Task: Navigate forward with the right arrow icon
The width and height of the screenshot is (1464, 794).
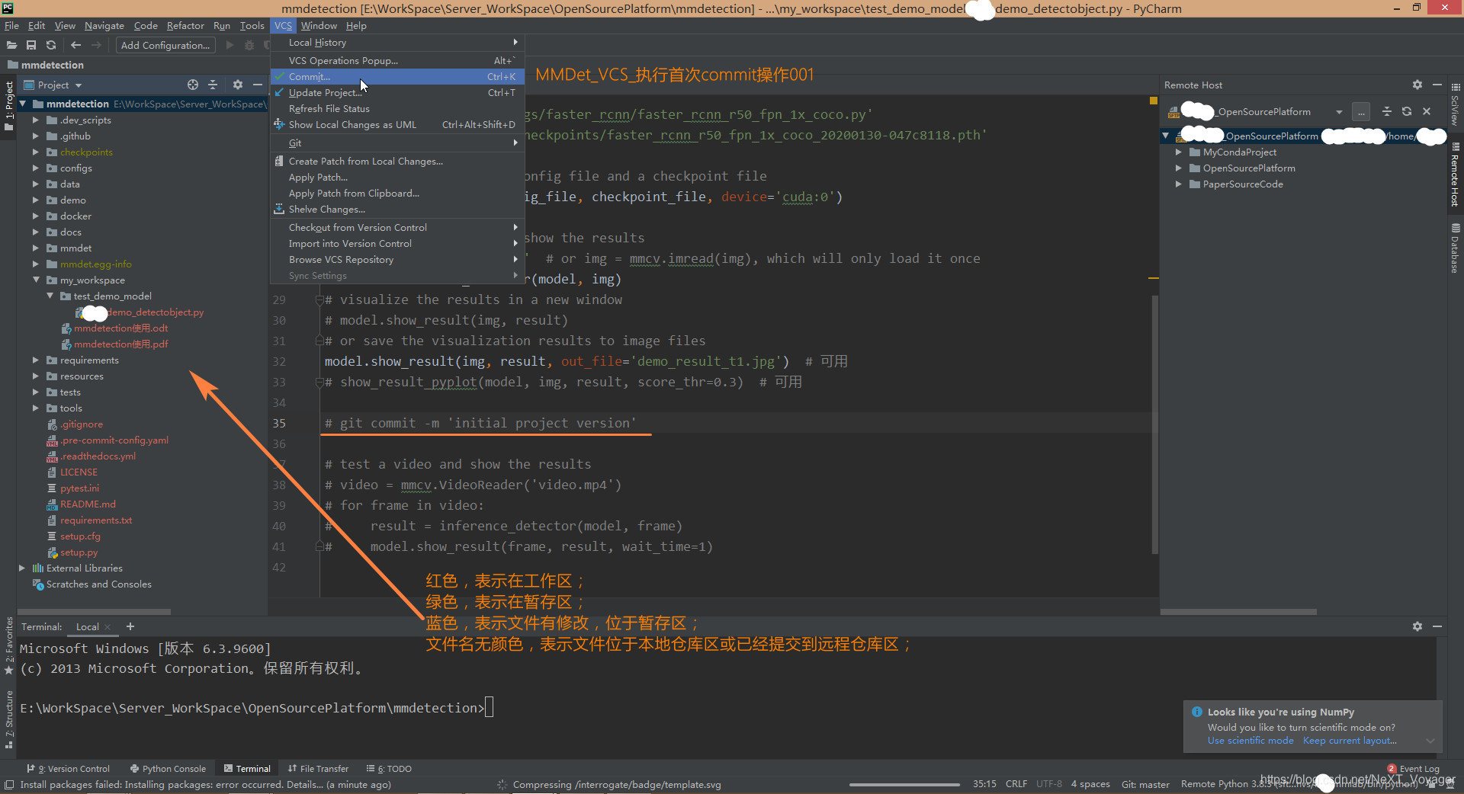Action: [96, 45]
